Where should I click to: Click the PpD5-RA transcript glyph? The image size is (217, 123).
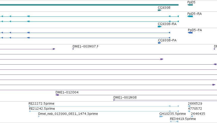[x=190, y=16]
